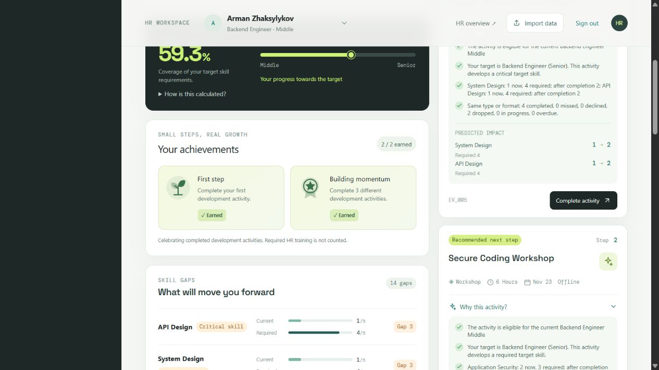This screenshot has width=659, height=370.
Task: Click the Workshop type icon
Action: click(451, 282)
